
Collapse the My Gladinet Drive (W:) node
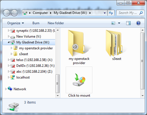[9, 42]
